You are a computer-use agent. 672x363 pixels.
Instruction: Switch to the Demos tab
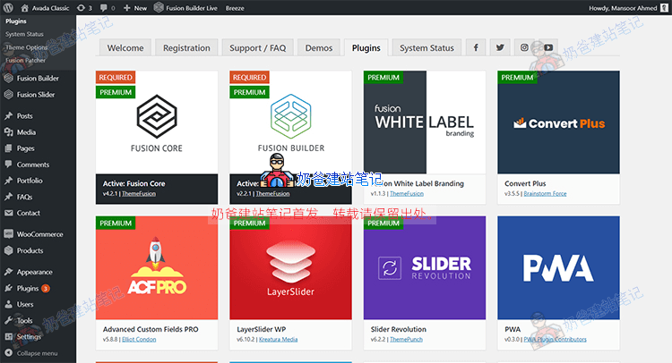point(318,47)
